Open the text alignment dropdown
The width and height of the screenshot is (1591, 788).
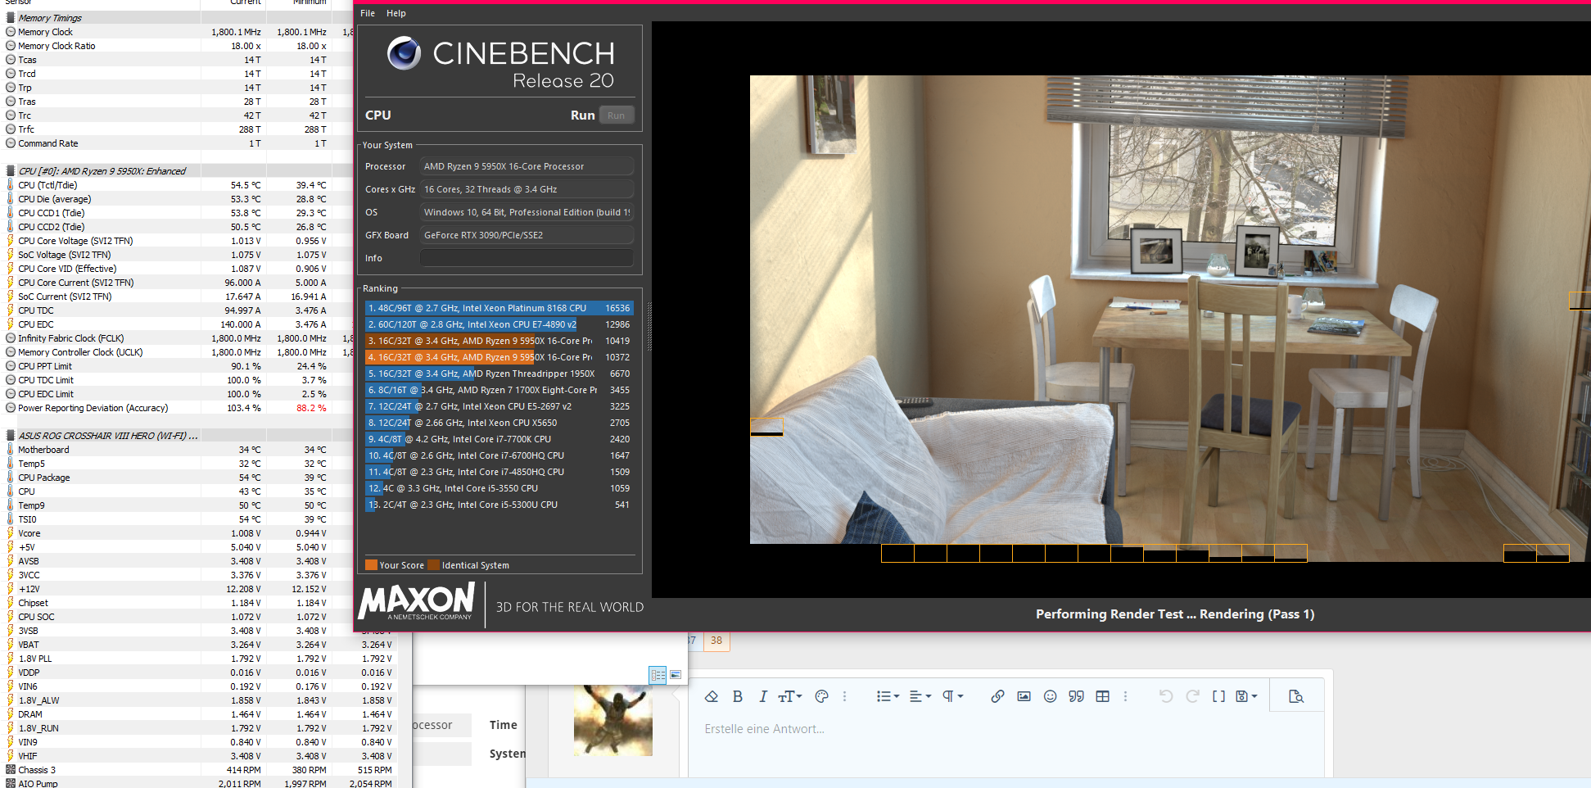(x=920, y=696)
